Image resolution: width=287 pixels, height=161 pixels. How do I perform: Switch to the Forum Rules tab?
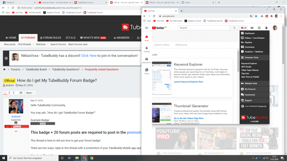tap(52, 38)
